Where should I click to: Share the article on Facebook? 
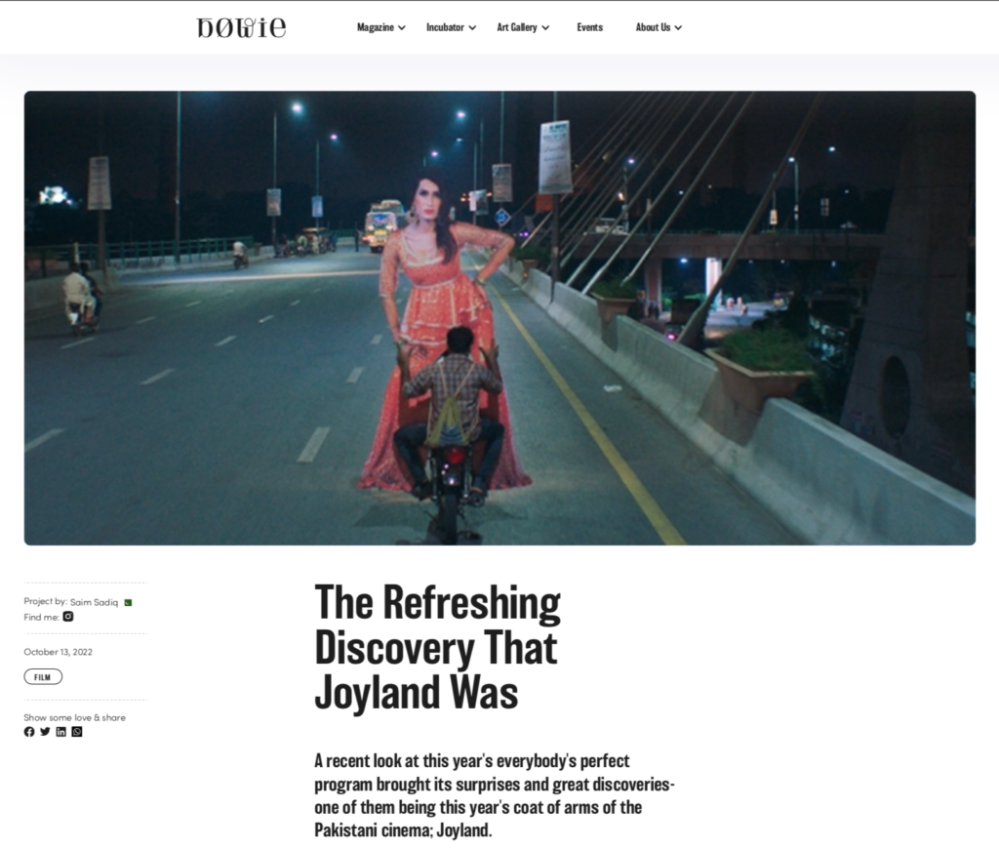pos(29,732)
